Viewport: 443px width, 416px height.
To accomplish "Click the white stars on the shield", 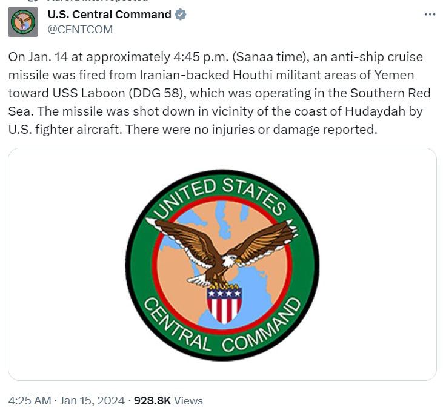I will (224, 293).
